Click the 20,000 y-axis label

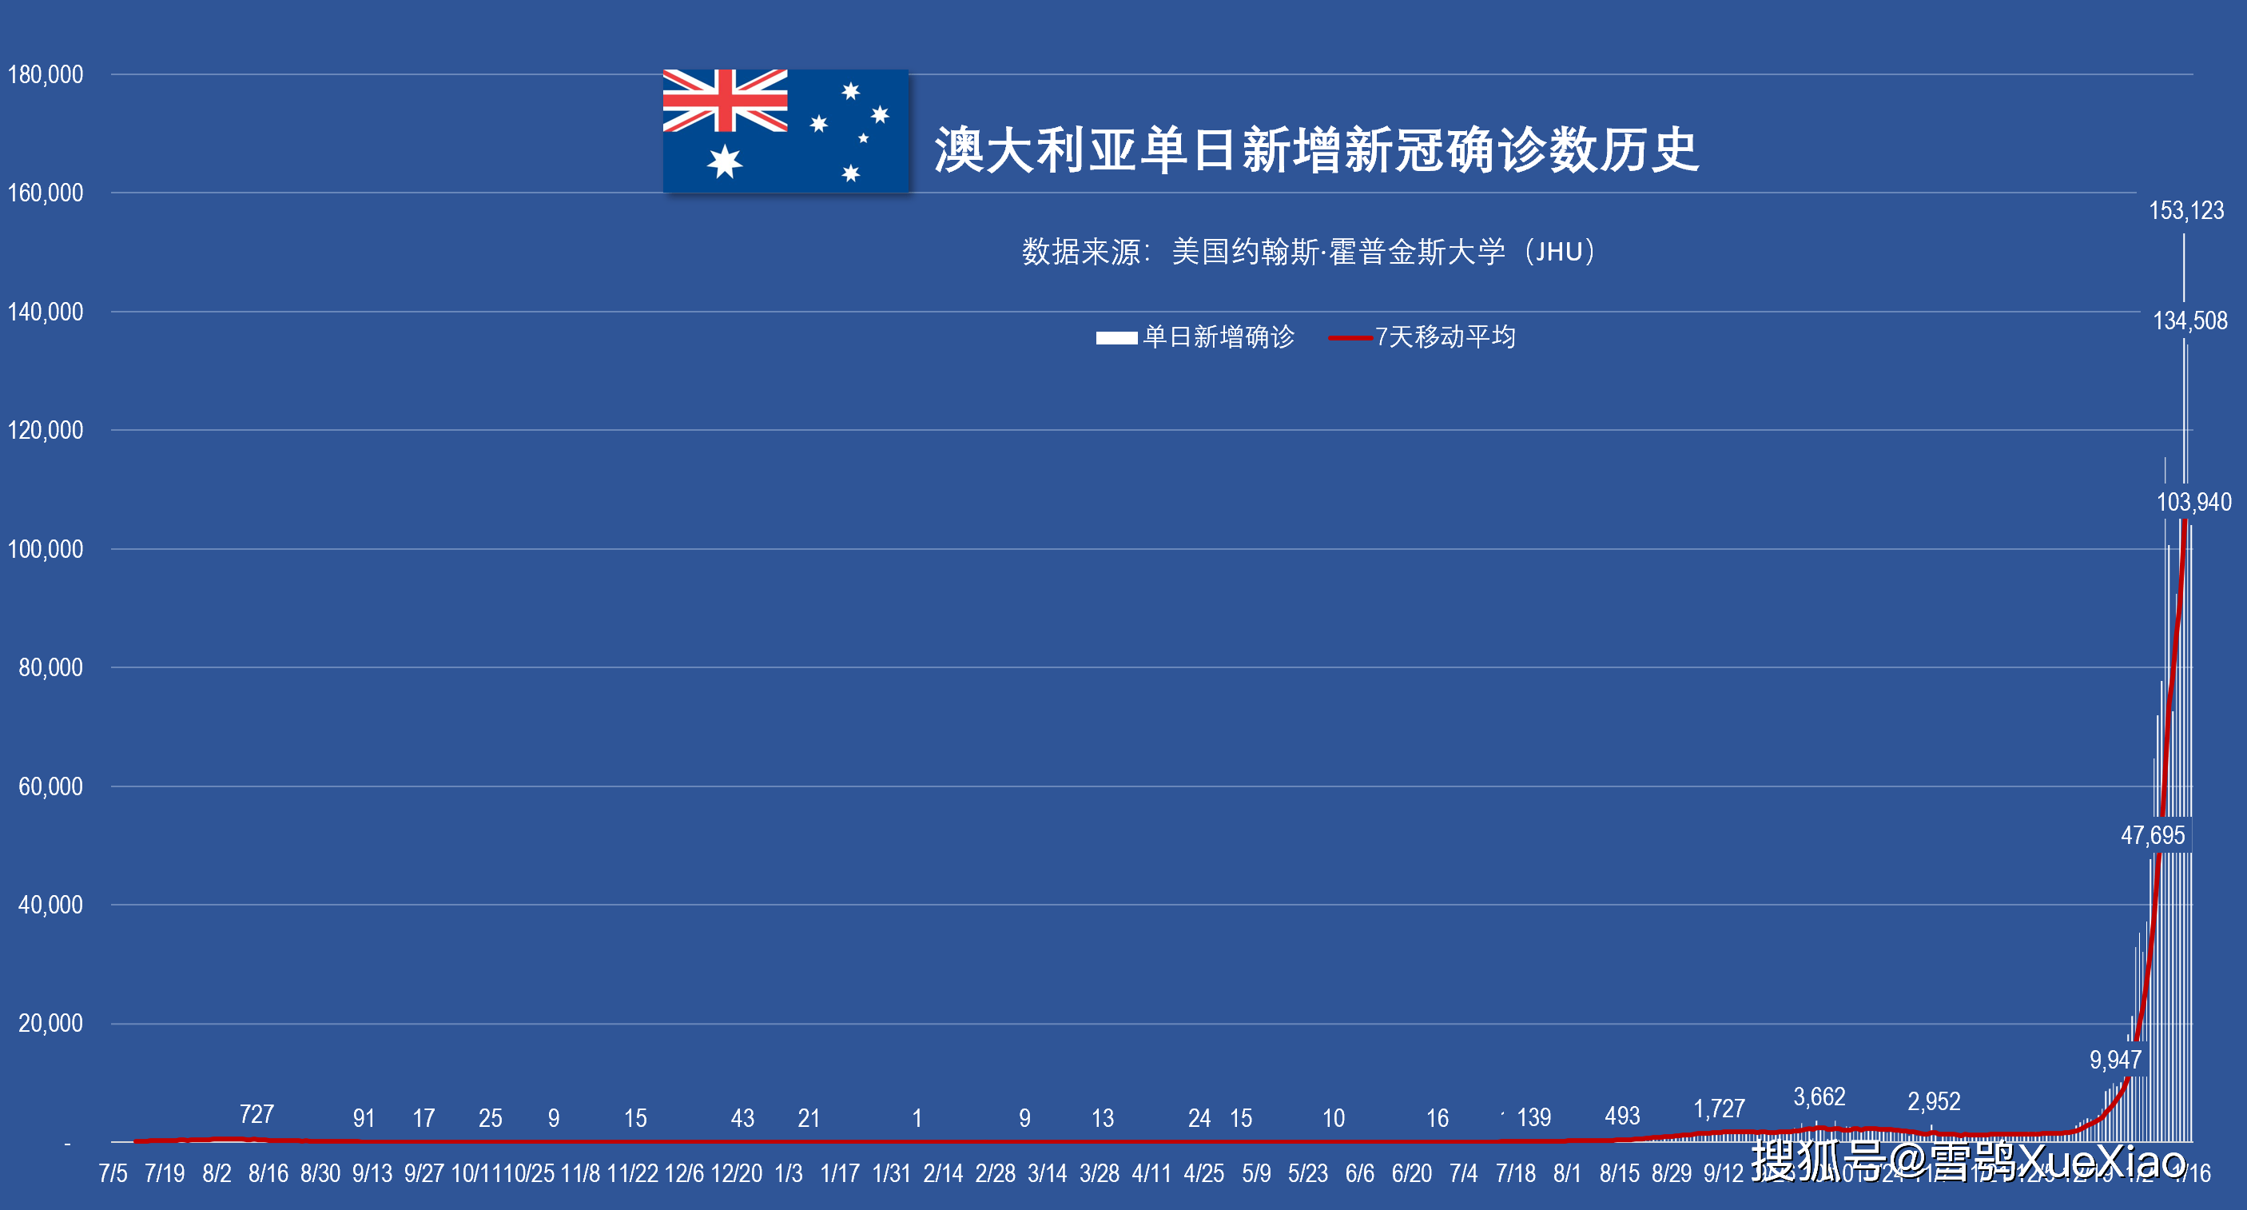point(50,1023)
